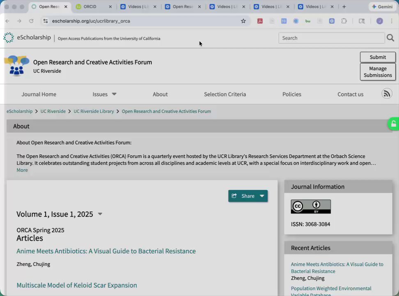Click the Submit button
The image size is (399, 296).
tap(378, 57)
